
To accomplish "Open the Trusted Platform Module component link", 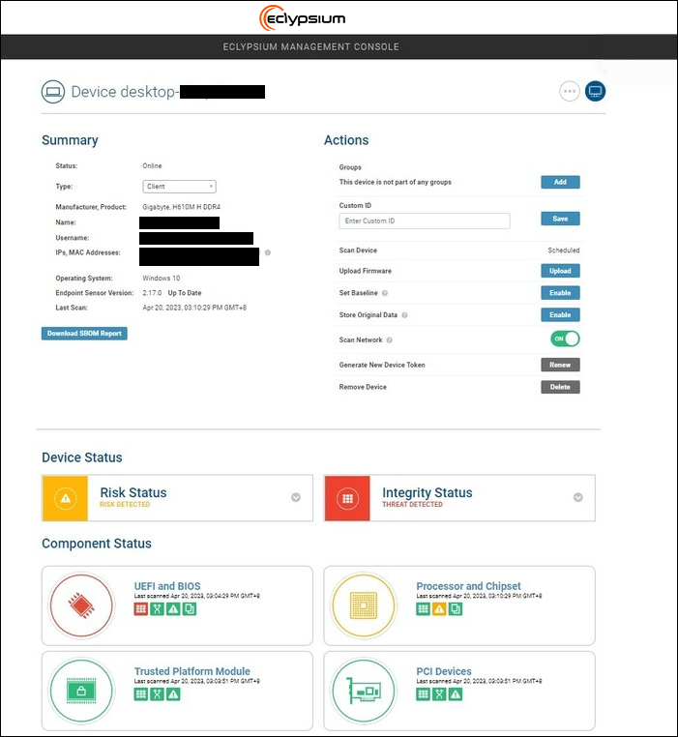I will pyautogui.click(x=192, y=671).
